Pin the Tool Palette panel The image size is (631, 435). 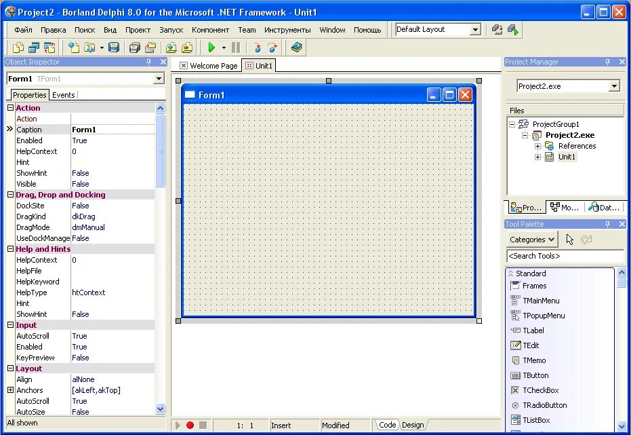pyautogui.click(x=608, y=224)
